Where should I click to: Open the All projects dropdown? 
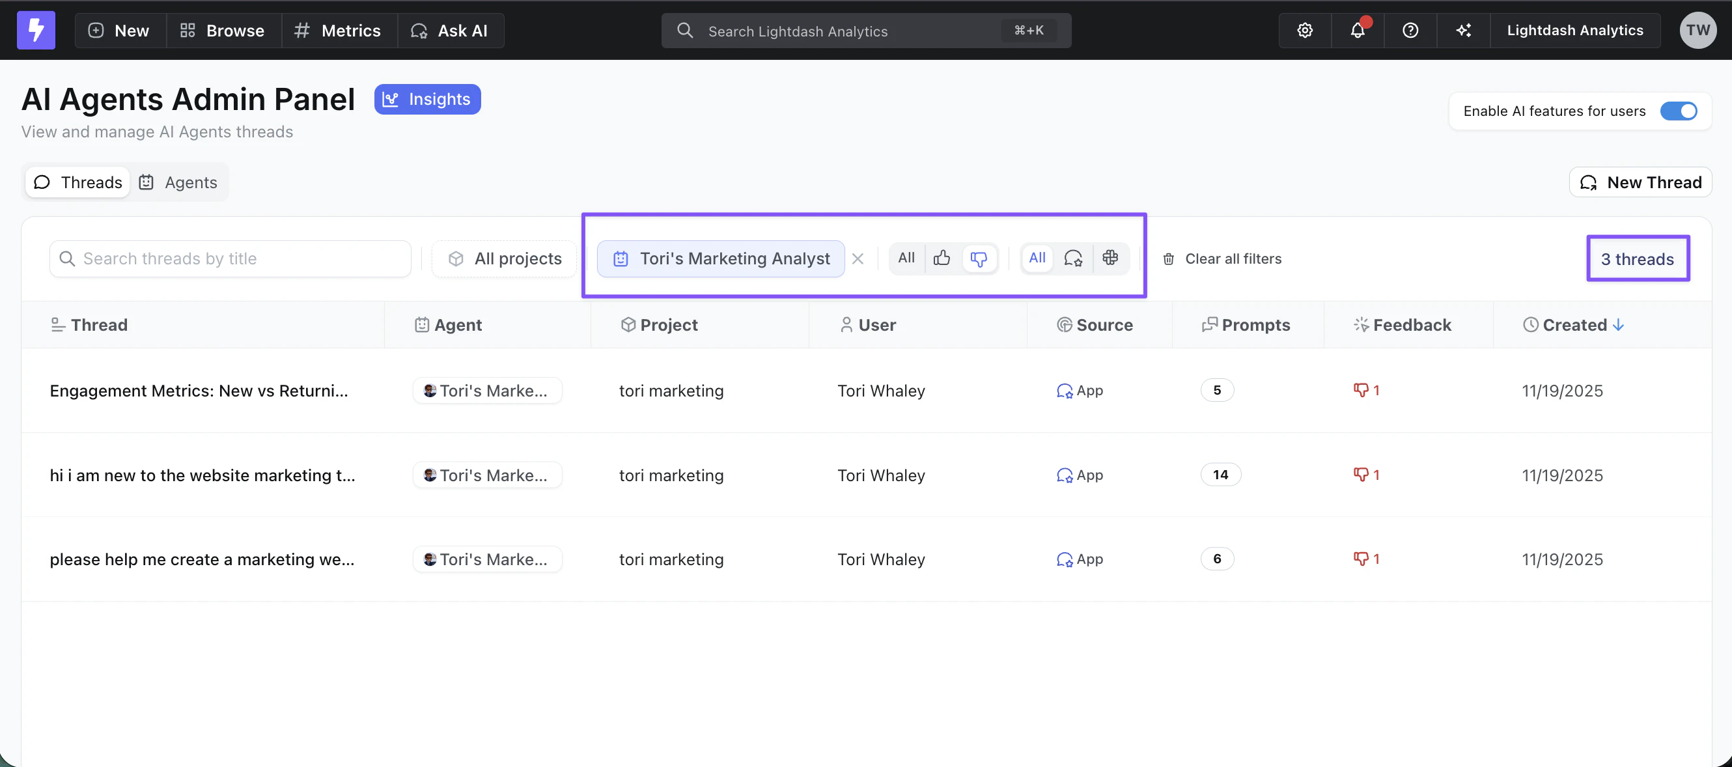coord(505,258)
